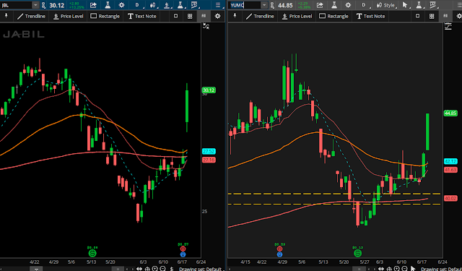Click 27.52 cyan price label on JBL axis

pyautogui.click(x=209, y=151)
